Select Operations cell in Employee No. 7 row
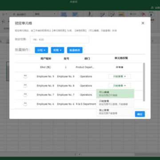Image resolution: width=160 pixels, height=160 pixels. click(x=86, y=95)
